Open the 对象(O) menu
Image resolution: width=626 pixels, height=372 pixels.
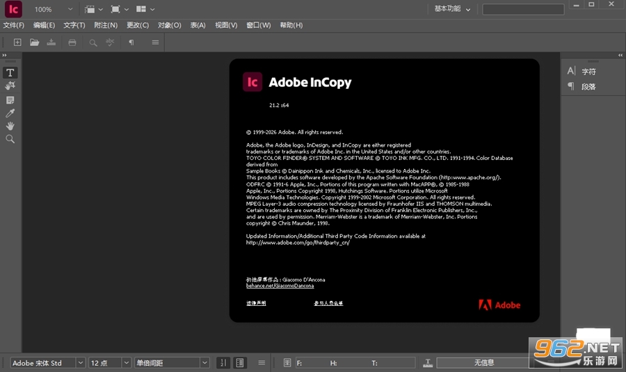[x=169, y=25]
